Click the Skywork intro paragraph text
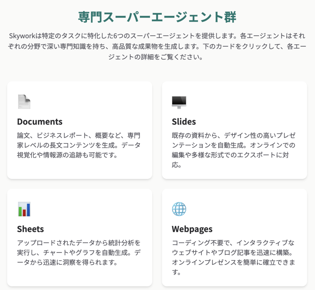Screen dimensions: 315x290 point(157,46)
